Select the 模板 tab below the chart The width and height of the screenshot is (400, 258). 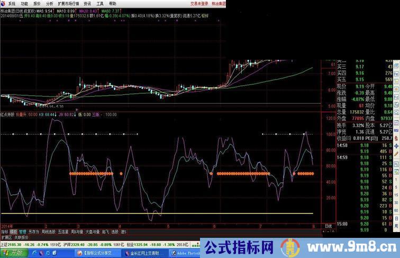point(13,232)
